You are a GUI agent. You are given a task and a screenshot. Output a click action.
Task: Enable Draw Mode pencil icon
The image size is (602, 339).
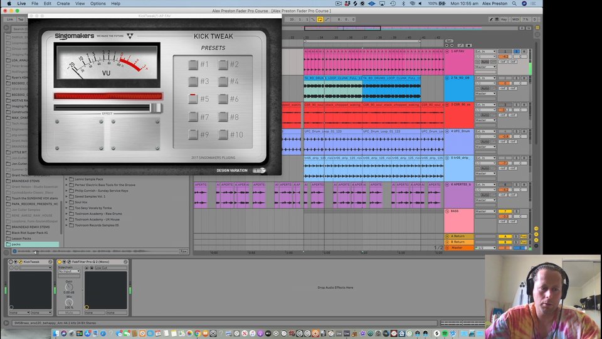click(x=491, y=19)
